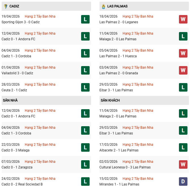Click D badge for Mirandes 1-1 Las Palmas
190x190 pixels.
(183, 181)
